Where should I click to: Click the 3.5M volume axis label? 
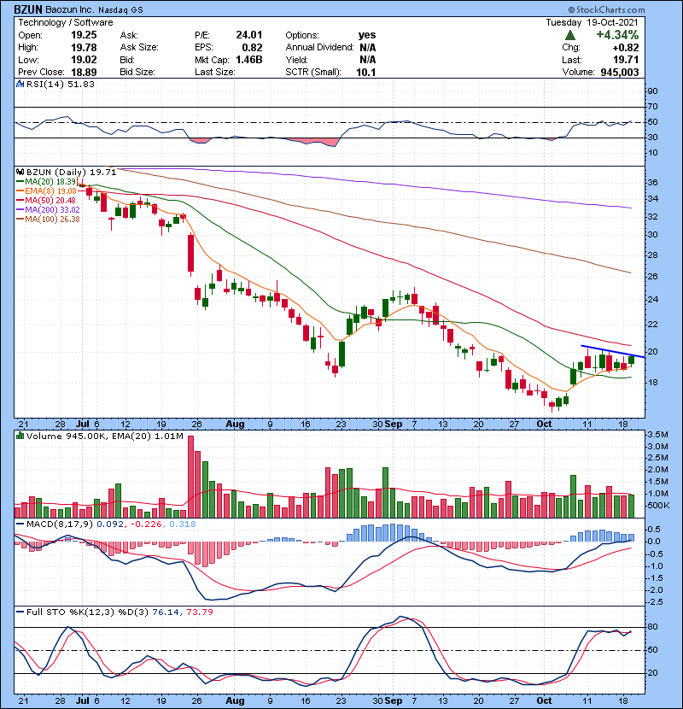tap(657, 435)
